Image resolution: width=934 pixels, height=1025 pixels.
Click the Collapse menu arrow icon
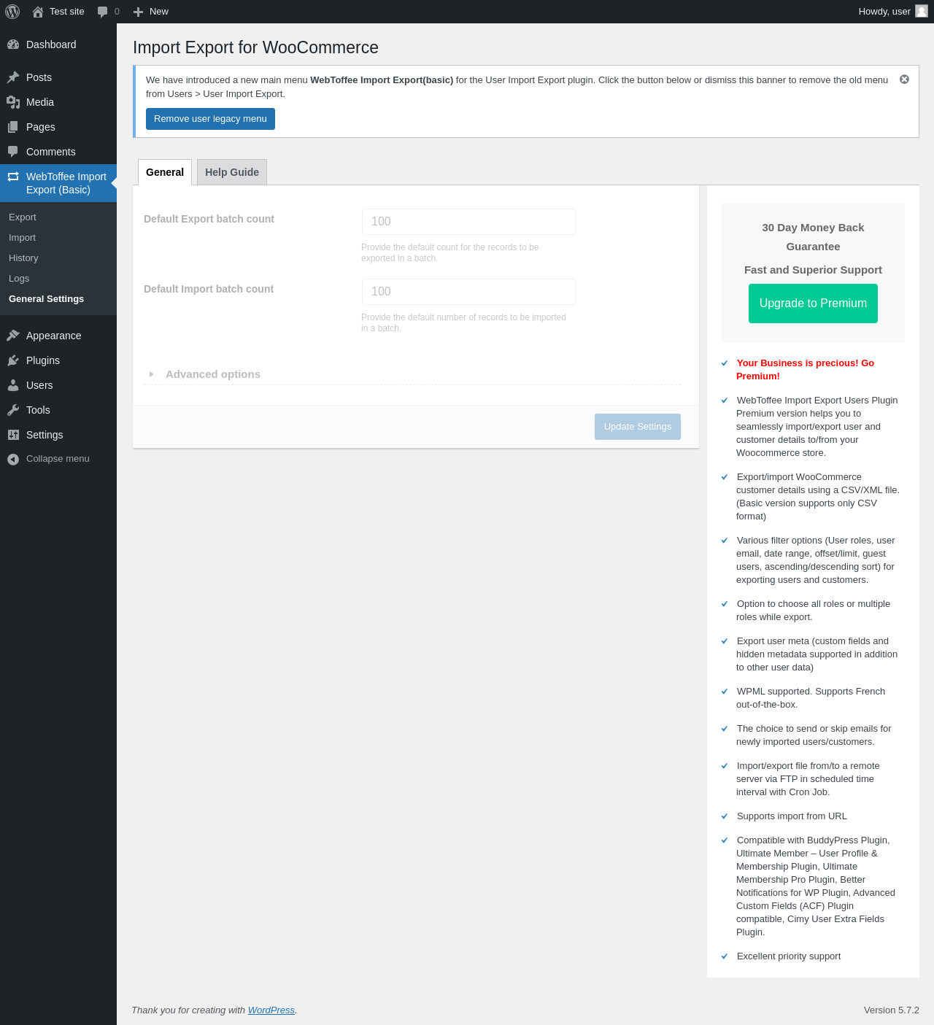(13, 459)
